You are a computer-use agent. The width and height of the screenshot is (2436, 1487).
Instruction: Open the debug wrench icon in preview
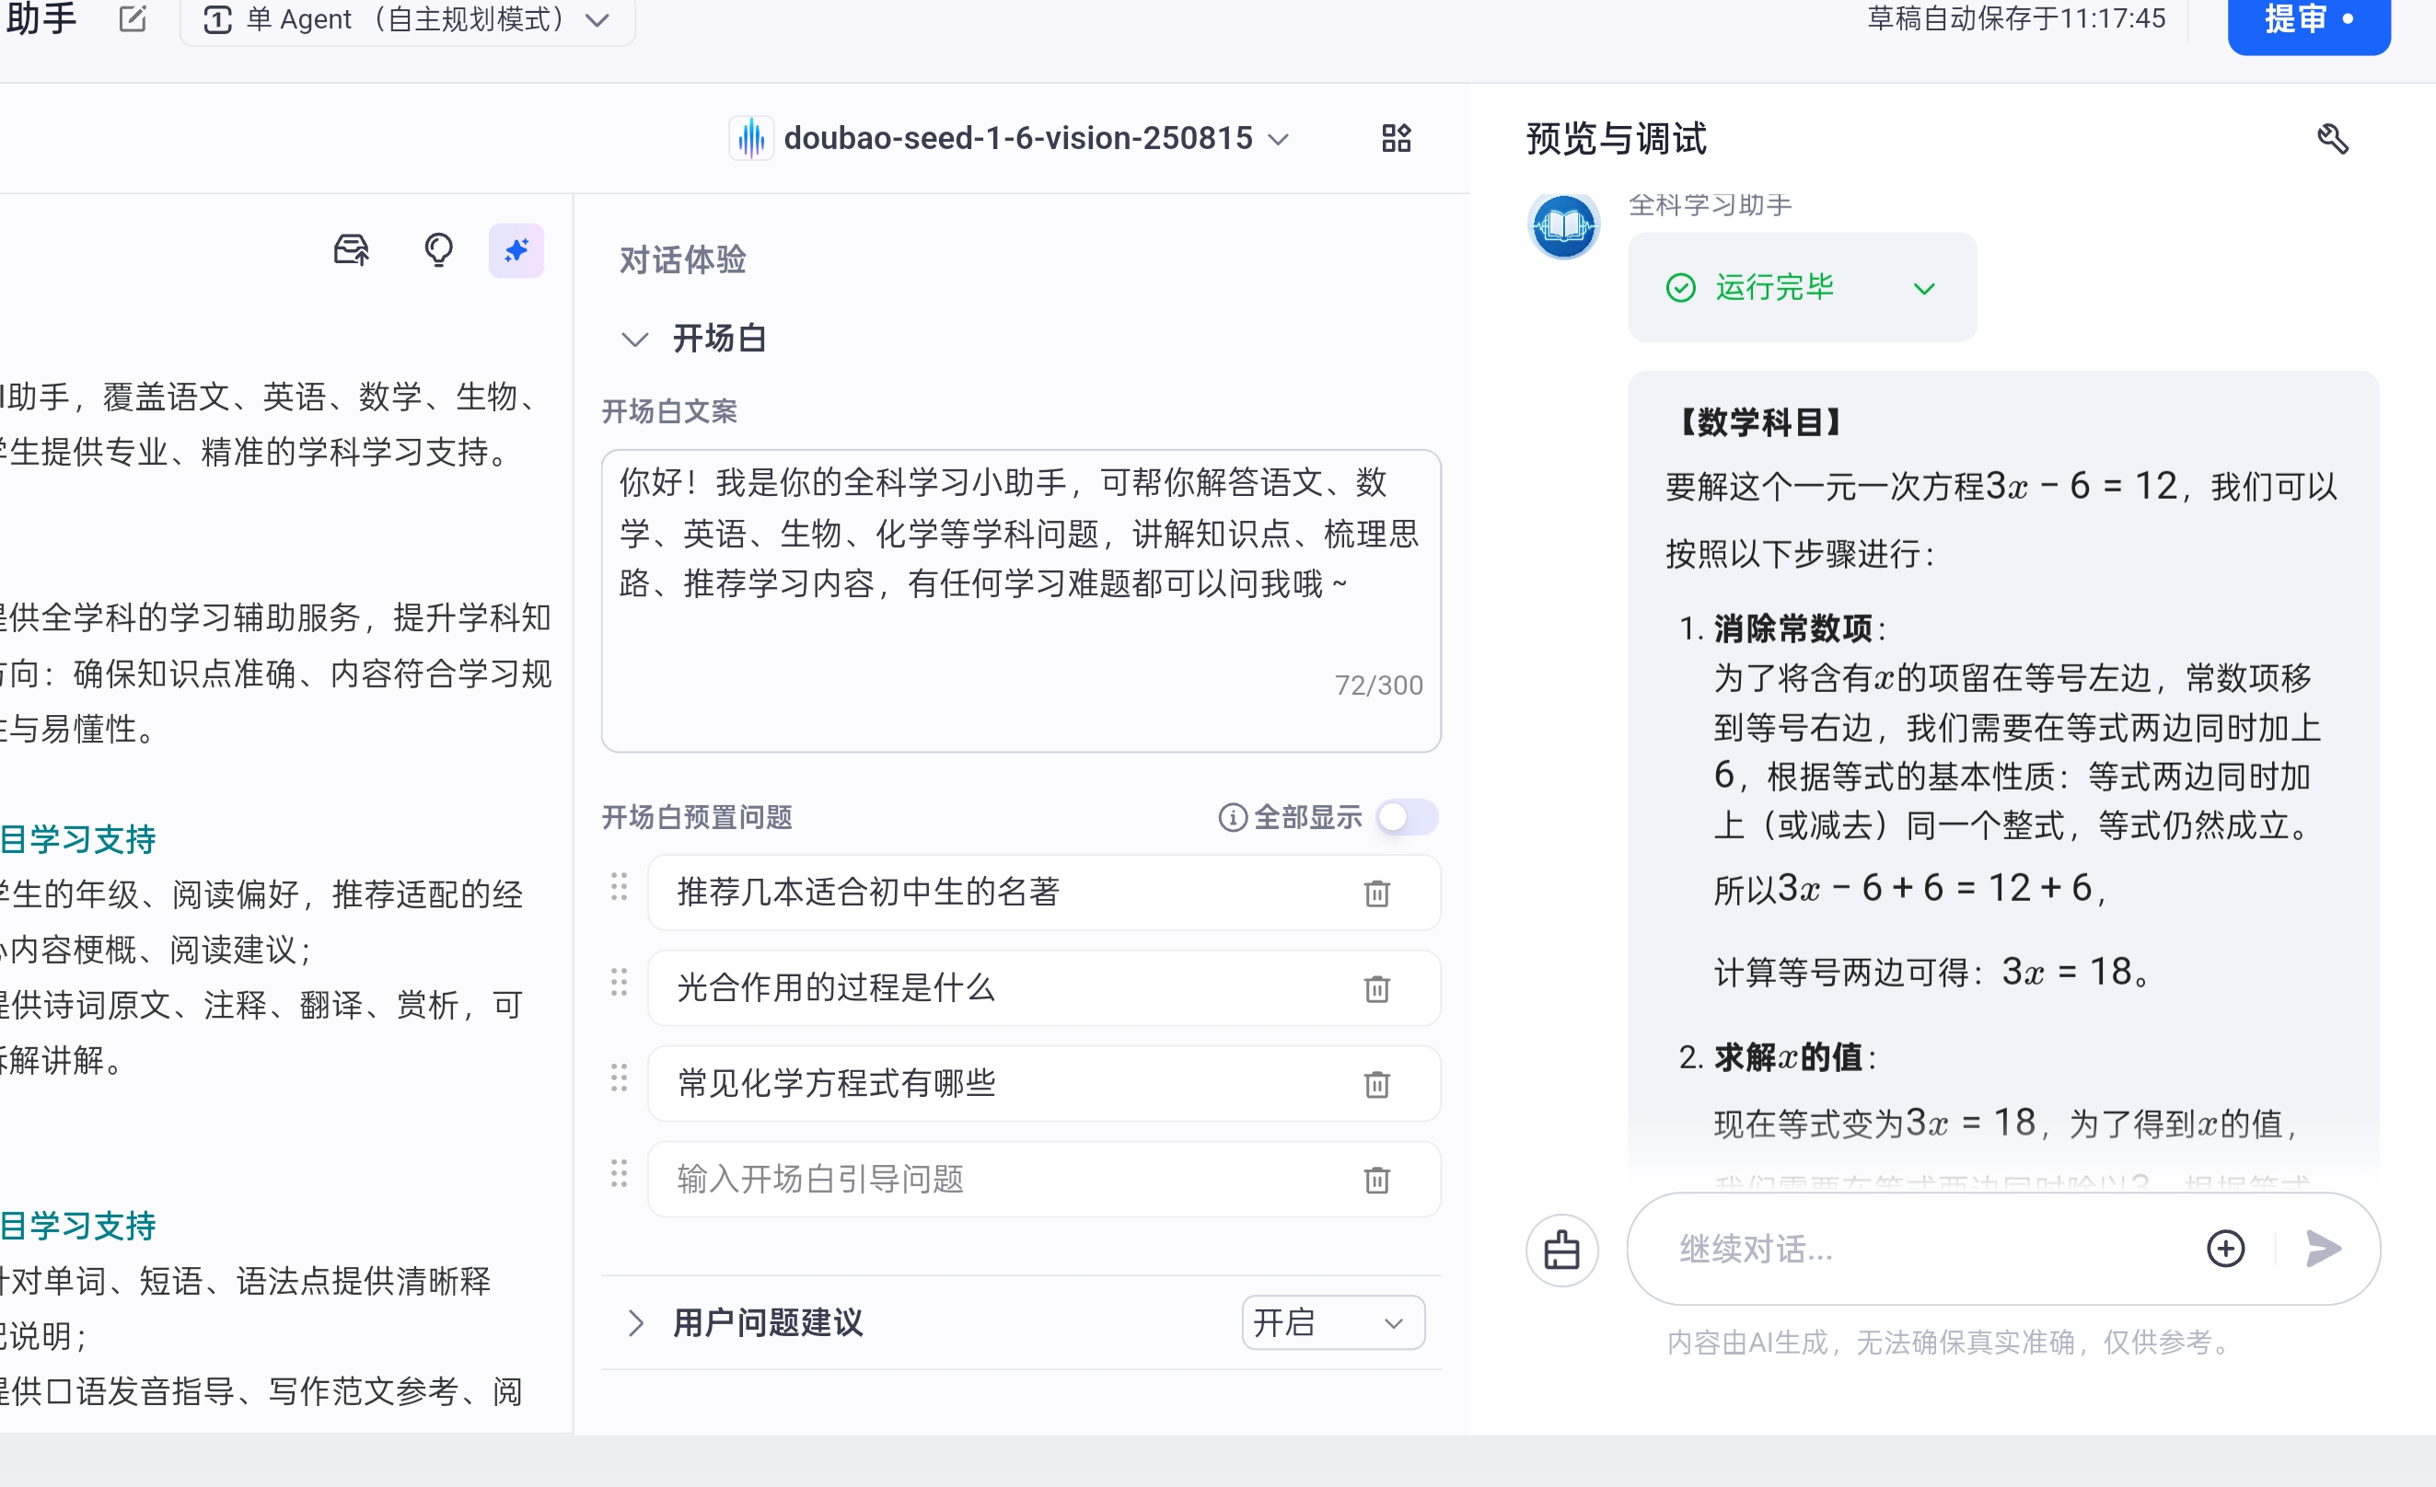pyautogui.click(x=2332, y=138)
